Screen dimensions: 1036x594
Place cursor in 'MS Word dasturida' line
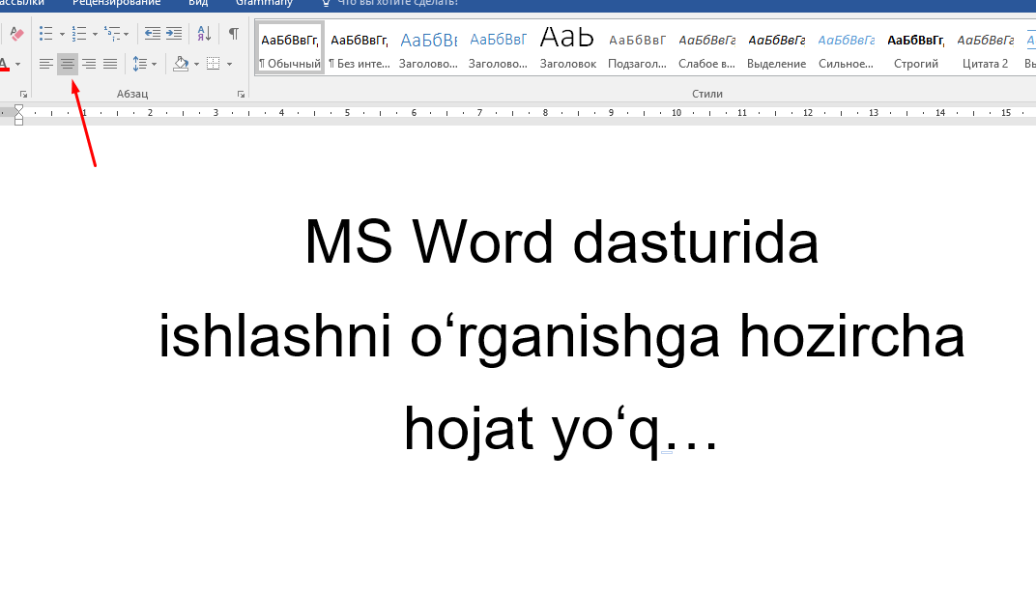click(561, 242)
